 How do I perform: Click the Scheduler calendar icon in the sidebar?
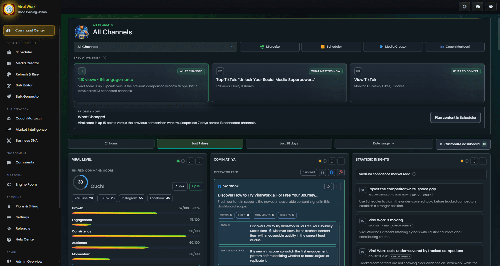click(x=9, y=52)
